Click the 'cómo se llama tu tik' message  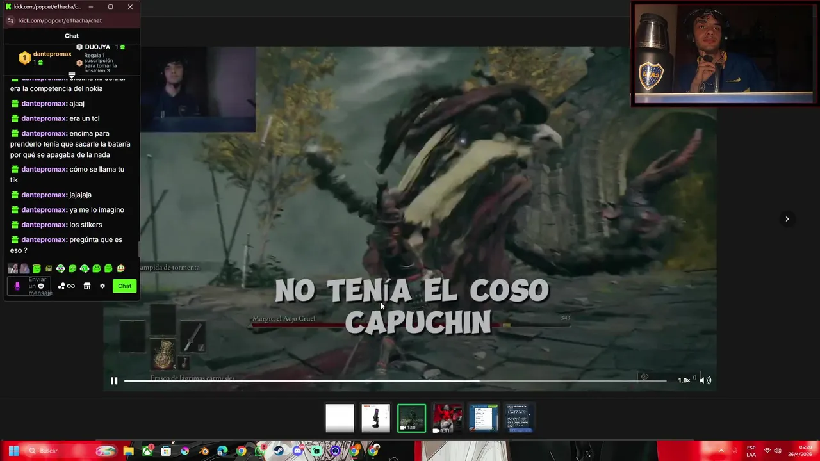tap(67, 174)
